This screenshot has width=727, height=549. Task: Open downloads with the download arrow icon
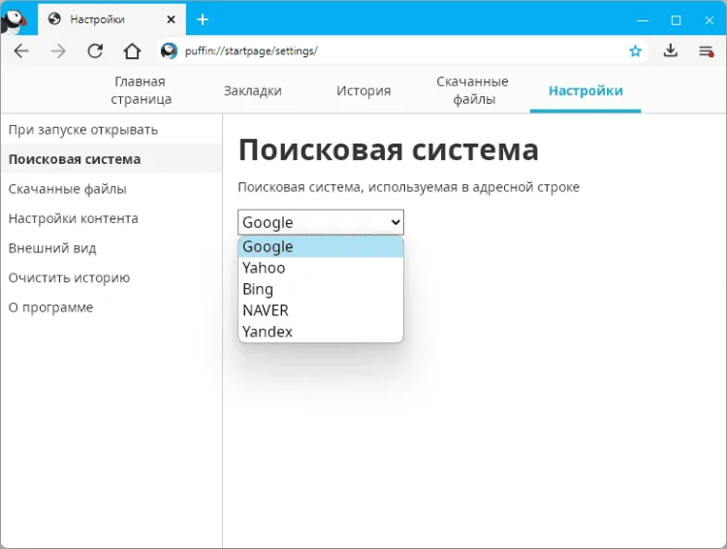click(x=671, y=50)
